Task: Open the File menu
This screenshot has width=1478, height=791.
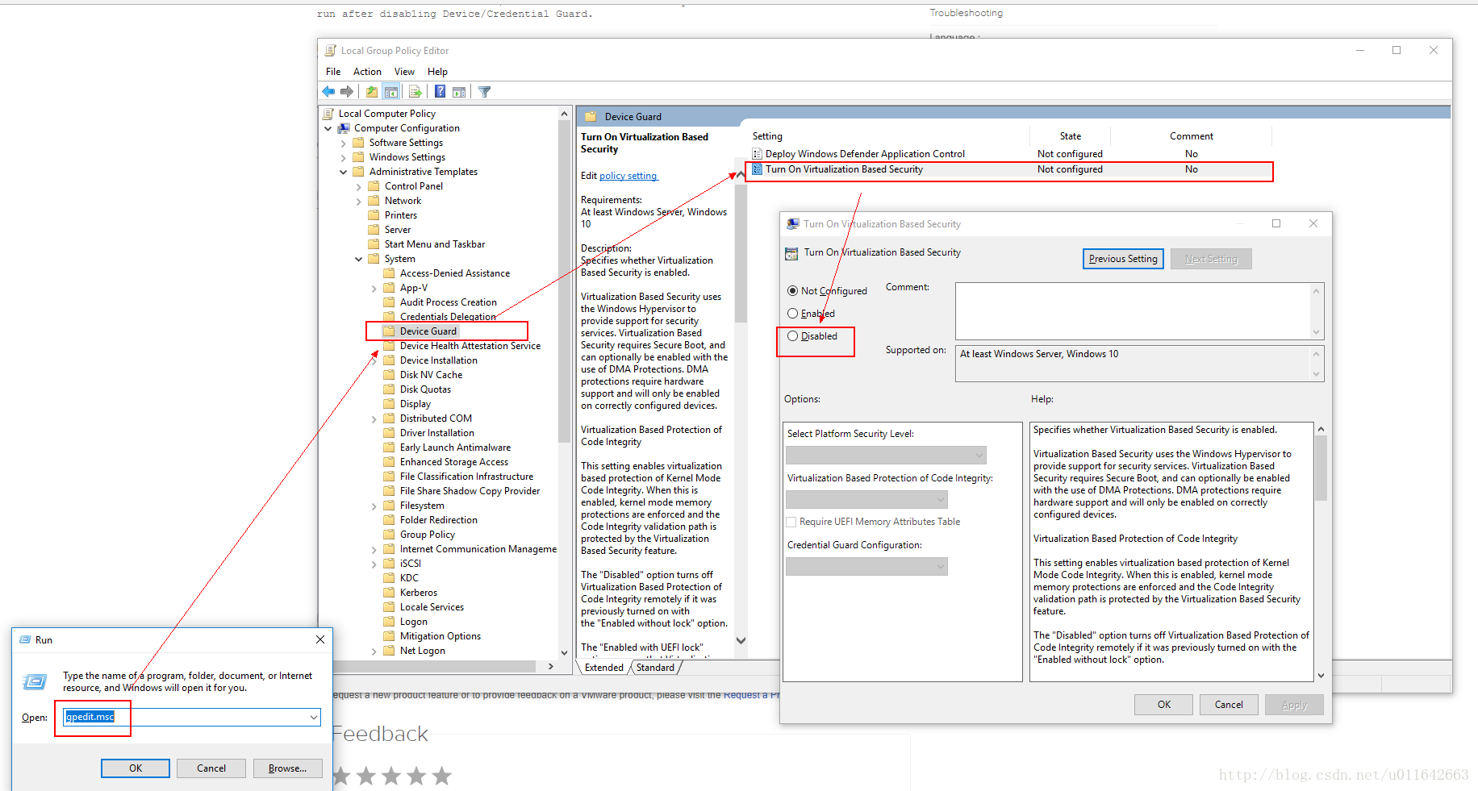Action: click(x=333, y=72)
